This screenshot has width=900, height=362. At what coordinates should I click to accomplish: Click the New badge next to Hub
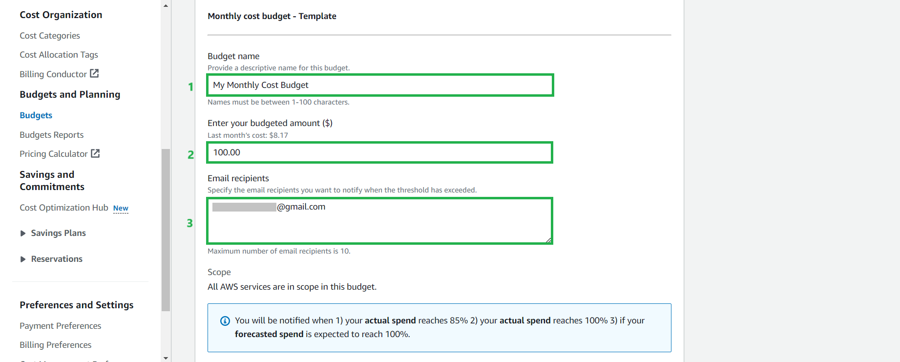pyautogui.click(x=121, y=208)
